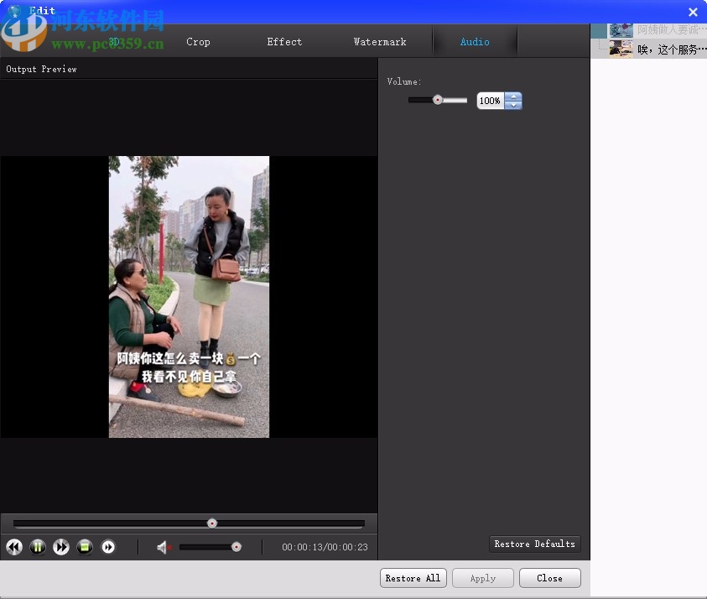707x599 pixels.
Task: Decrease volume with the down stepper arrow
Action: click(512, 105)
